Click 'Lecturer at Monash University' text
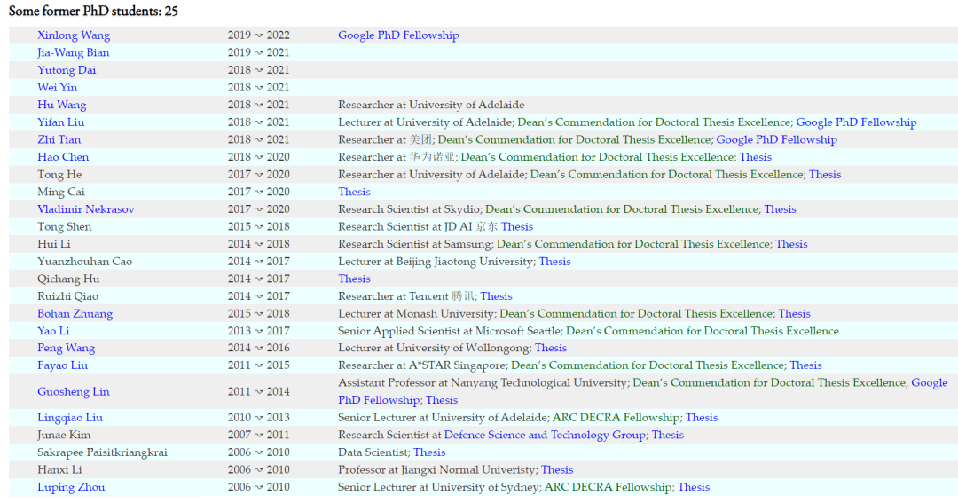This screenshot has width=958, height=503. pos(415,314)
